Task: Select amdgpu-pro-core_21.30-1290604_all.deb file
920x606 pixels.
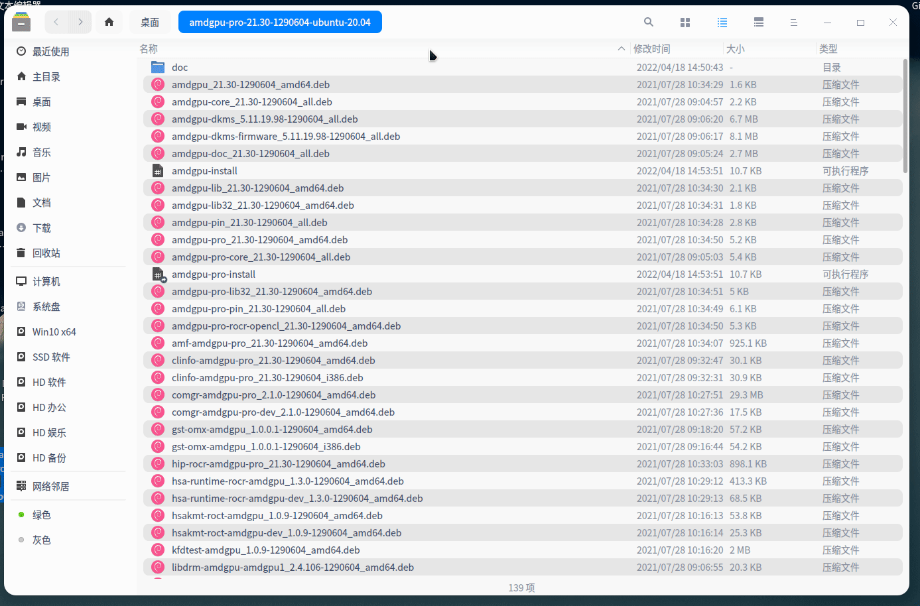Action: coord(523,257)
